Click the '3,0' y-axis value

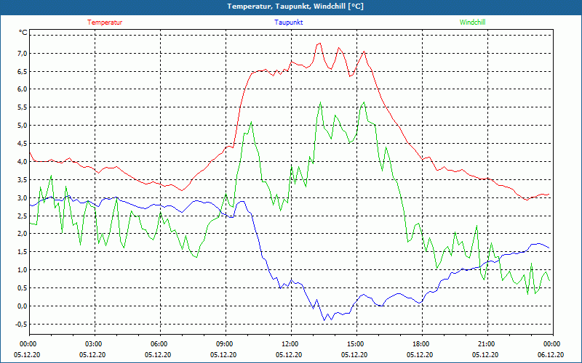pyautogui.click(x=23, y=197)
